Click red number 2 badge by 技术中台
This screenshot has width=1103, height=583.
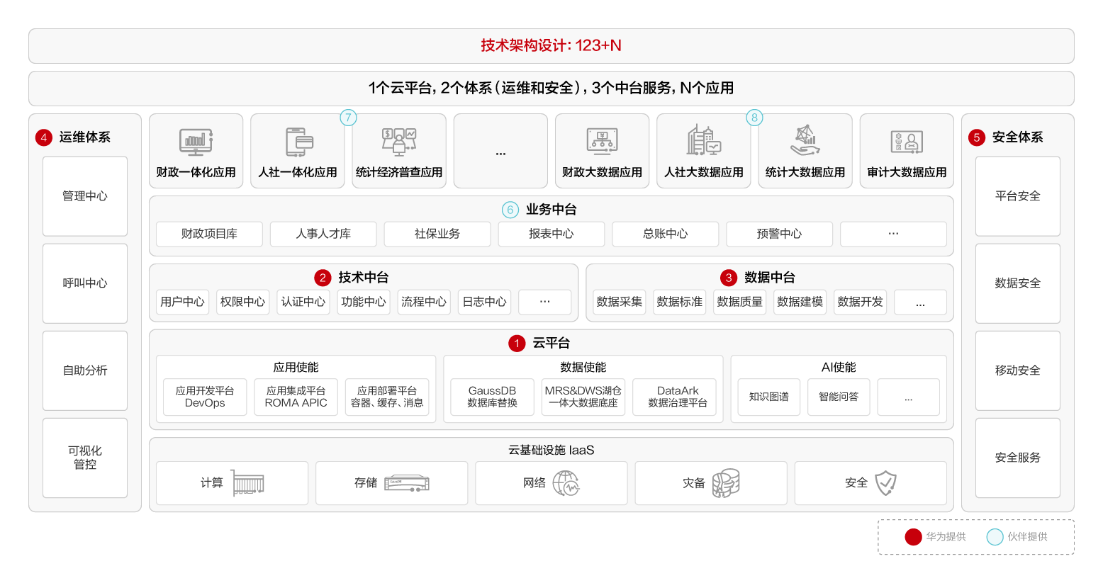pos(323,278)
